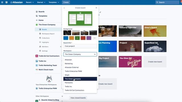Choose Marketing from workspace list
Viewport: 182px width, 102px height.
click(80, 63)
